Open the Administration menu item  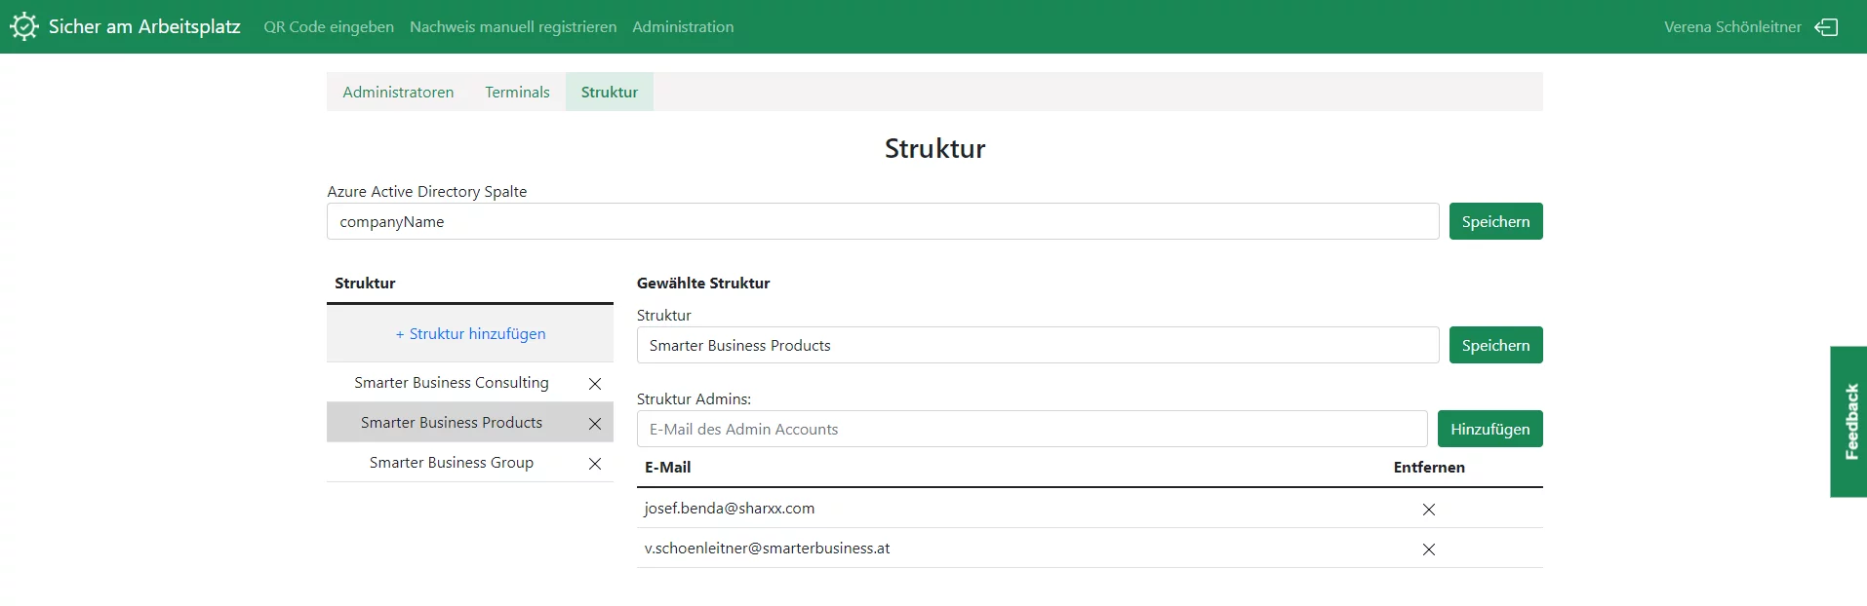pyautogui.click(x=683, y=27)
